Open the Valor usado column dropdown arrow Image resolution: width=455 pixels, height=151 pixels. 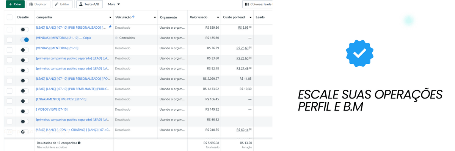[x=218, y=17]
